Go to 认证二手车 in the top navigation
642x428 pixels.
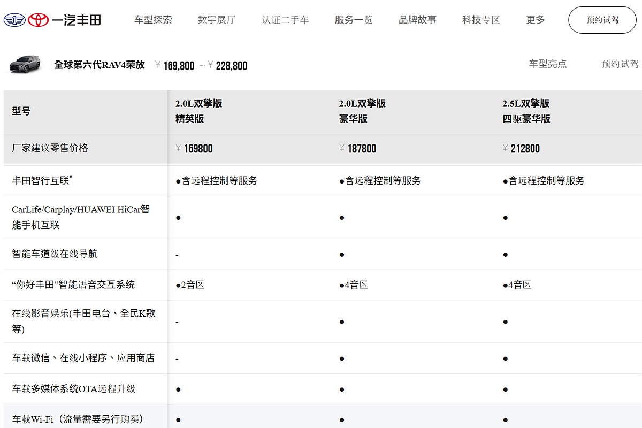point(285,20)
